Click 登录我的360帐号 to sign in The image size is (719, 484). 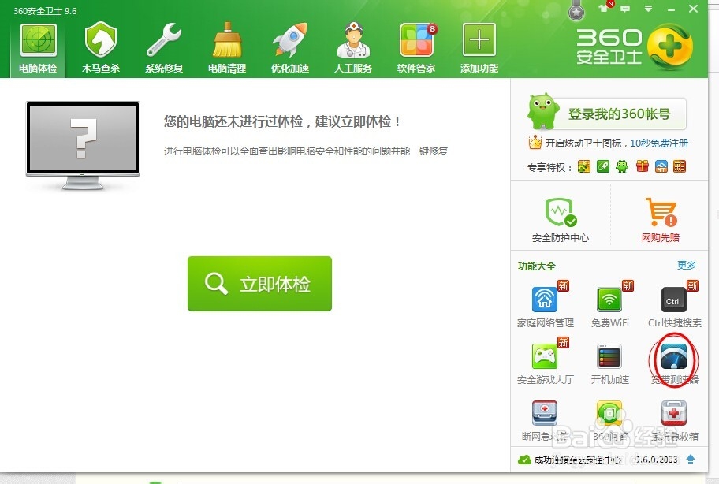tap(620, 114)
